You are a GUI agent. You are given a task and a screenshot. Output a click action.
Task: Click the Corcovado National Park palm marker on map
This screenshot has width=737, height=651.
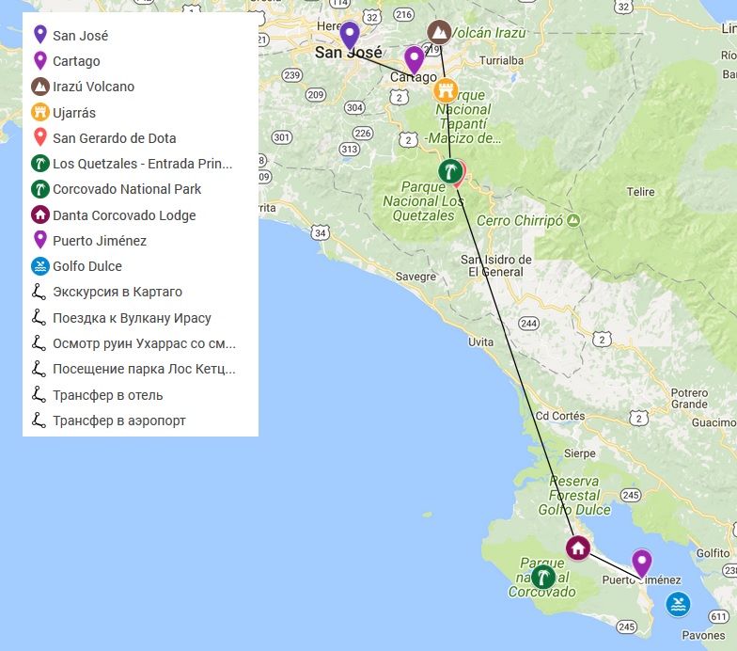pos(543,576)
